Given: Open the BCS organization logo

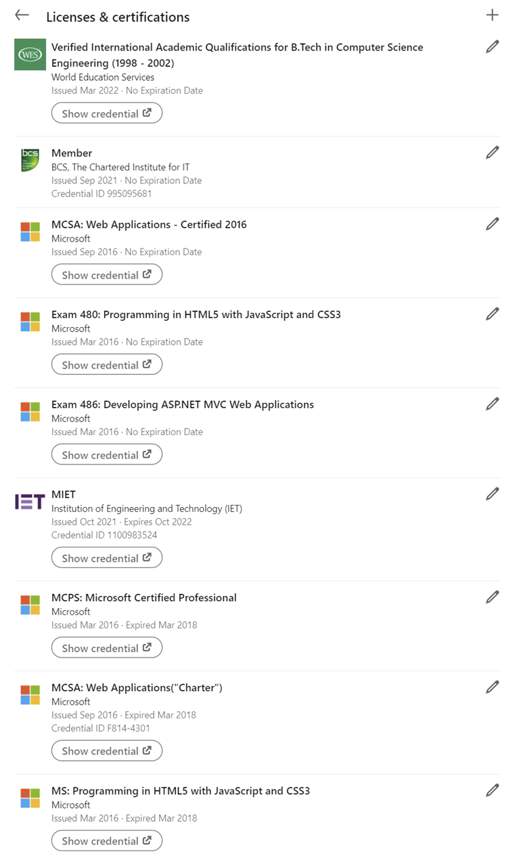Looking at the screenshot, I should pyautogui.click(x=30, y=160).
